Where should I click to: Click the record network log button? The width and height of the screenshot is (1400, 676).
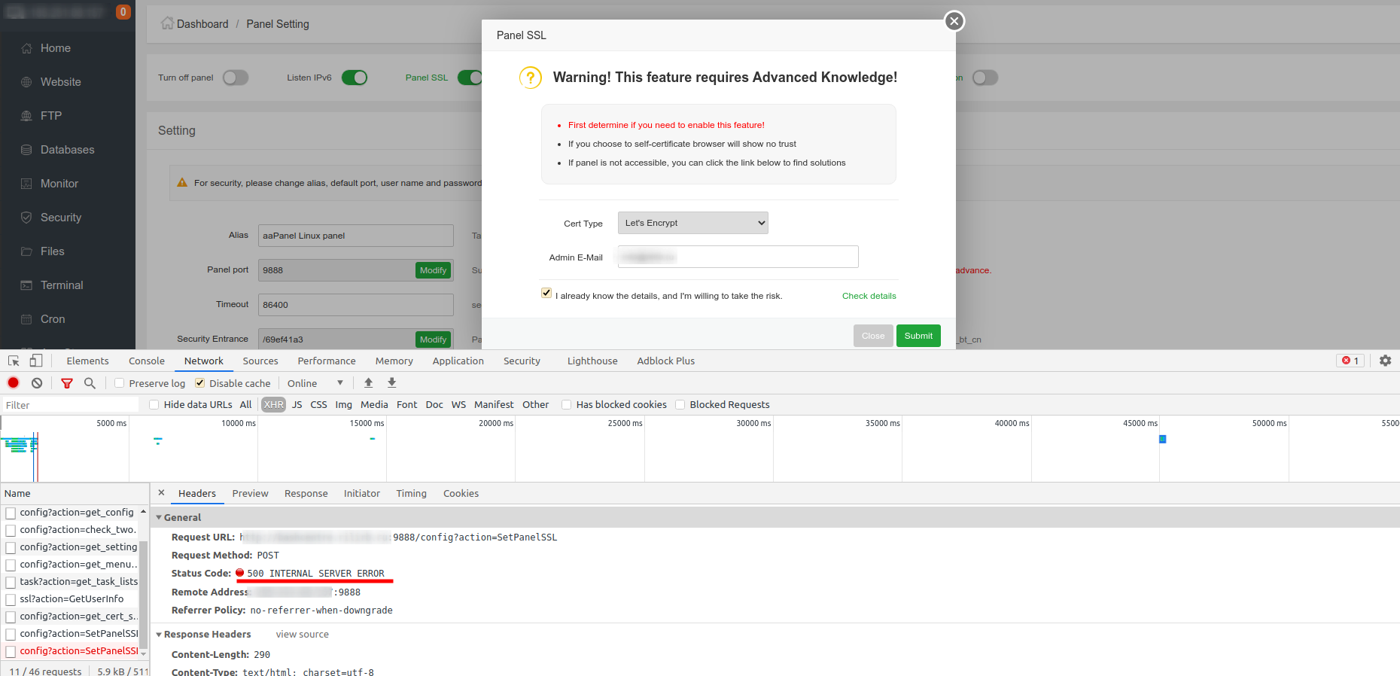coord(13,383)
